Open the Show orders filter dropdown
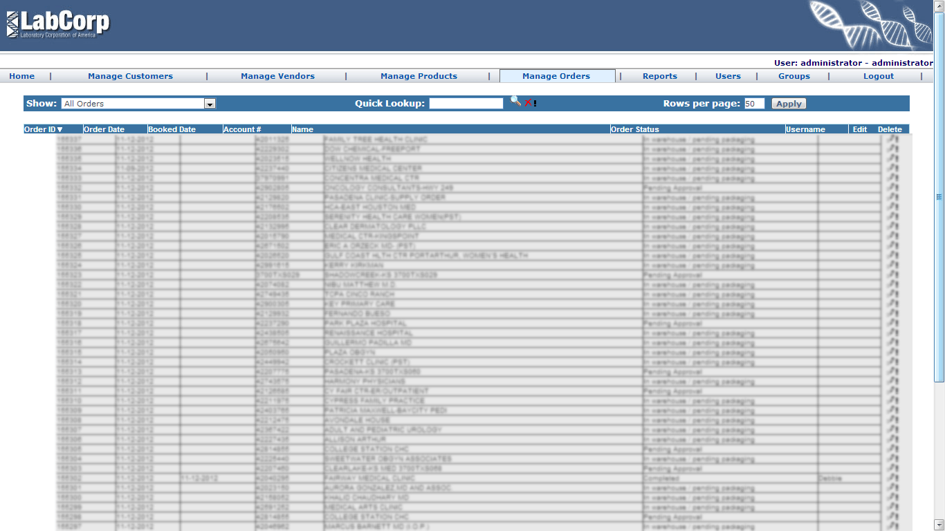 [210, 104]
